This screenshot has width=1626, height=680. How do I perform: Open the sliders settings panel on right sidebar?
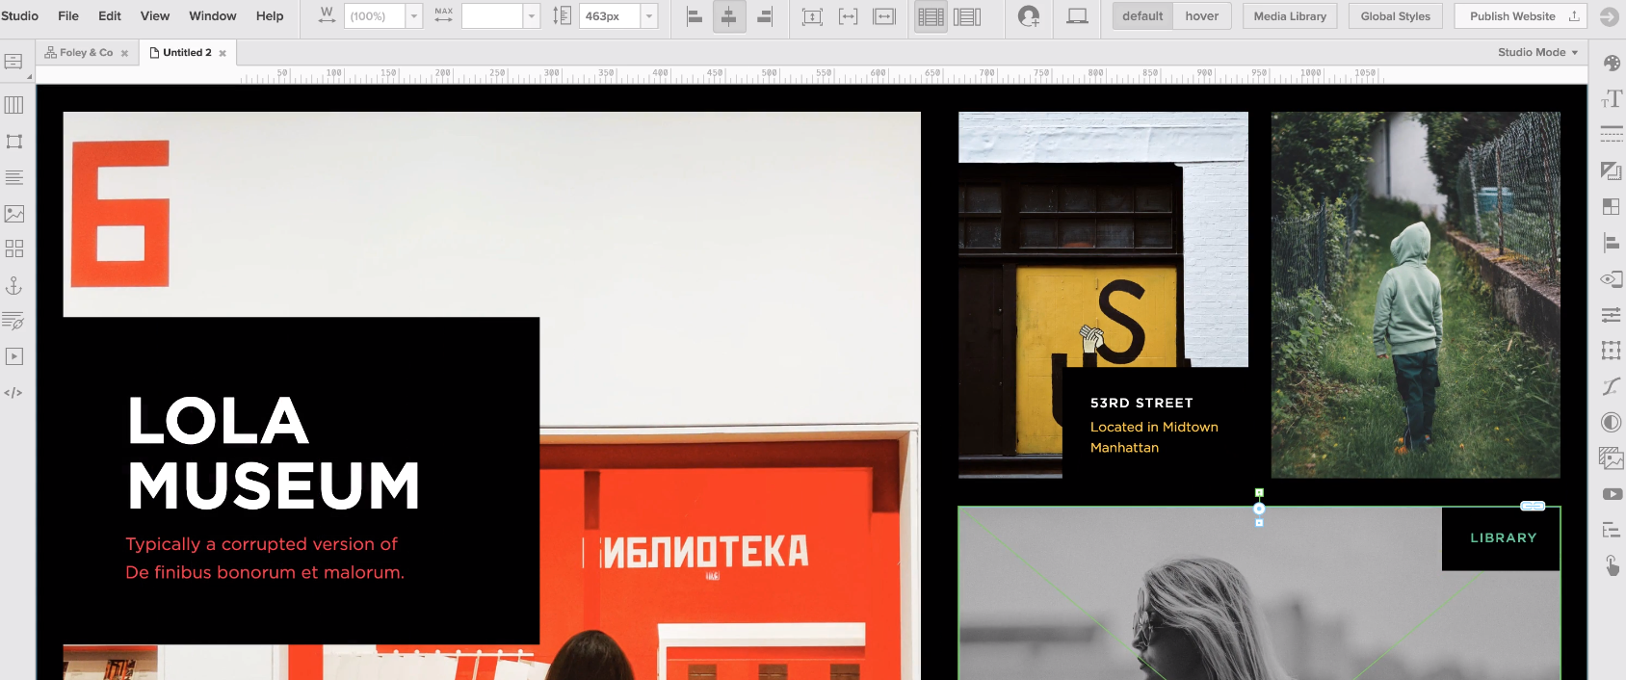coord(1612,315)
